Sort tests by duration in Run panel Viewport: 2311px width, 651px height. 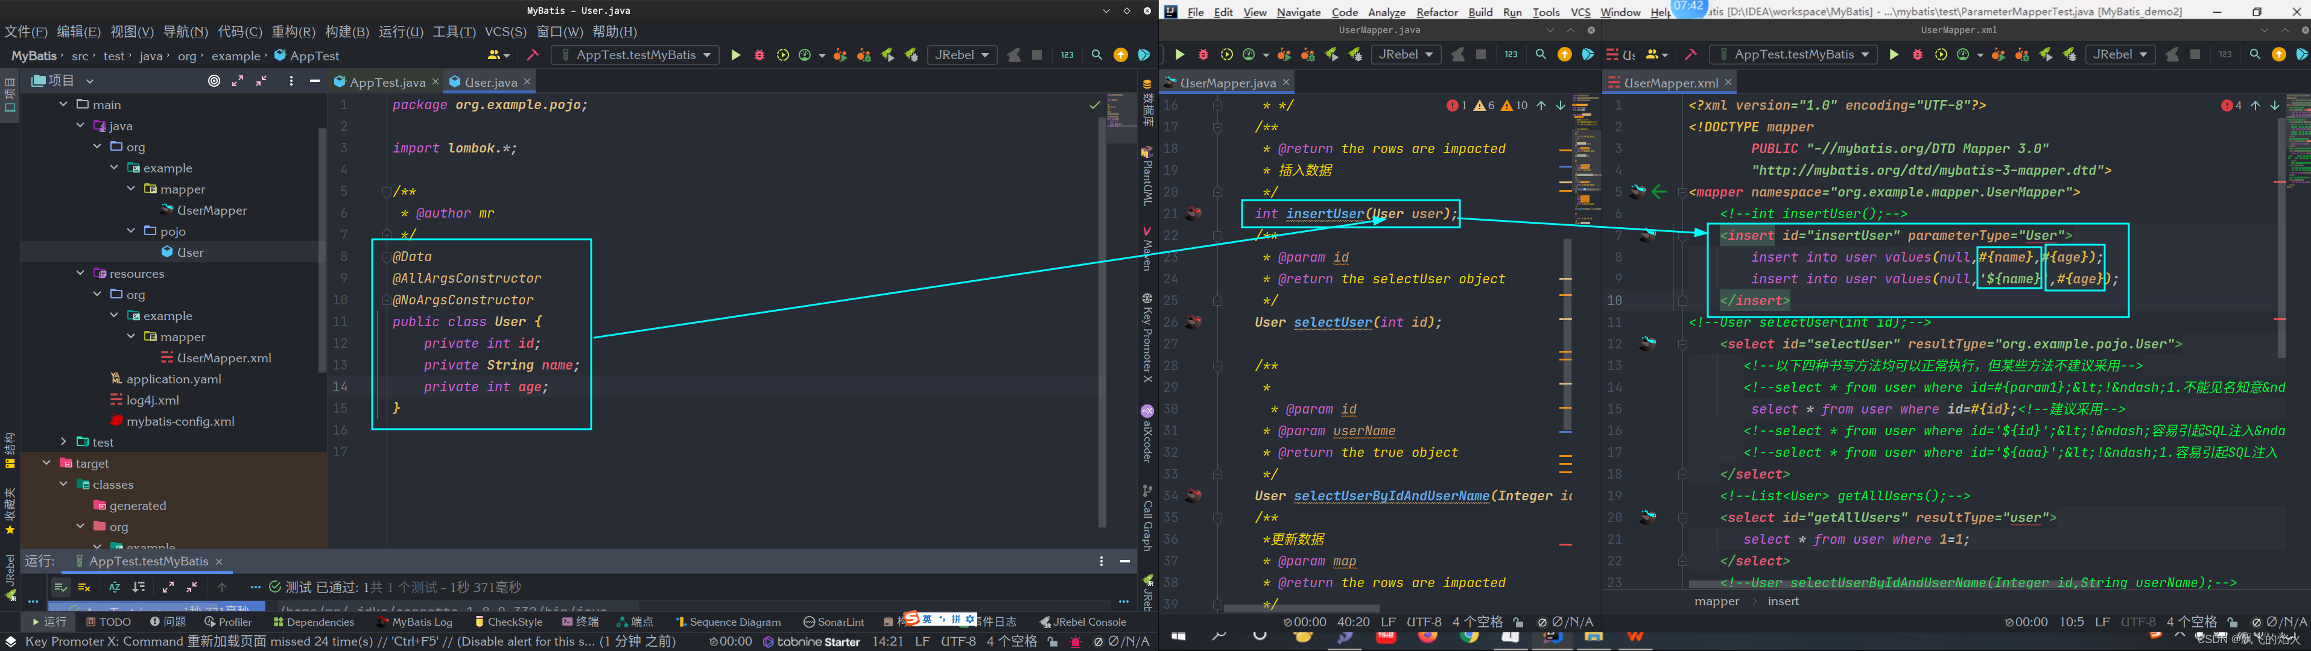[139, 587]
